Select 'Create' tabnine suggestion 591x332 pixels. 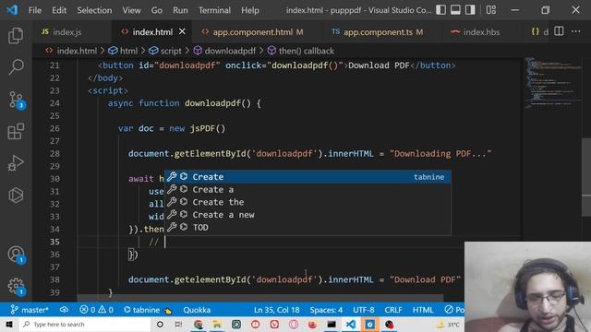(x=308, y=177)
